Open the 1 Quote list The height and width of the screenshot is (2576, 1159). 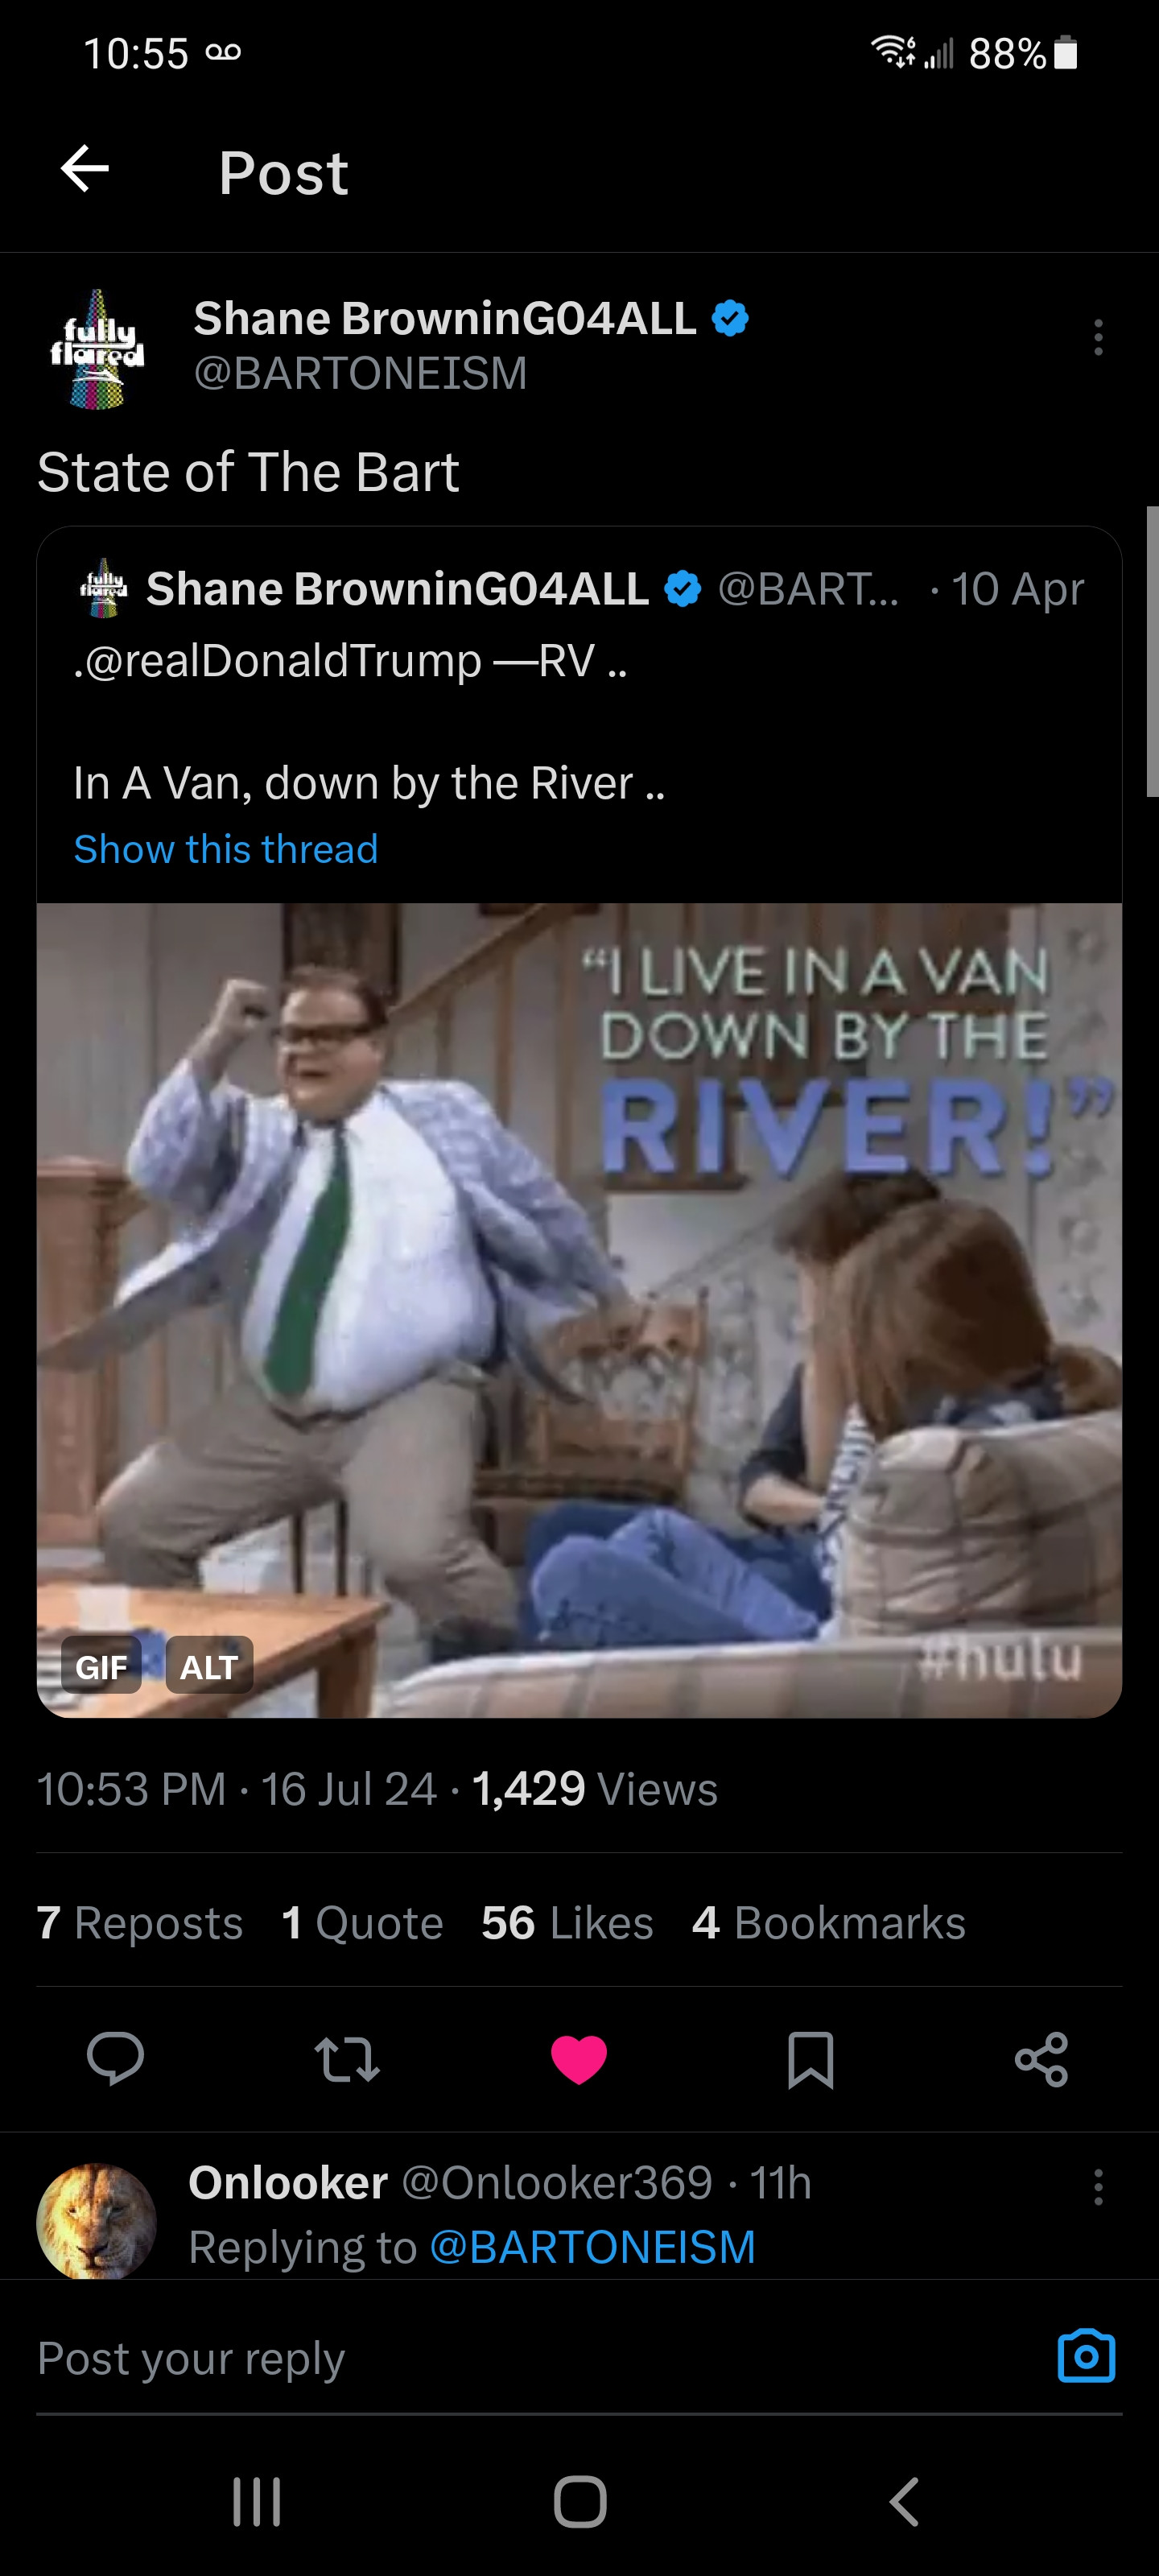(362, 1922)
